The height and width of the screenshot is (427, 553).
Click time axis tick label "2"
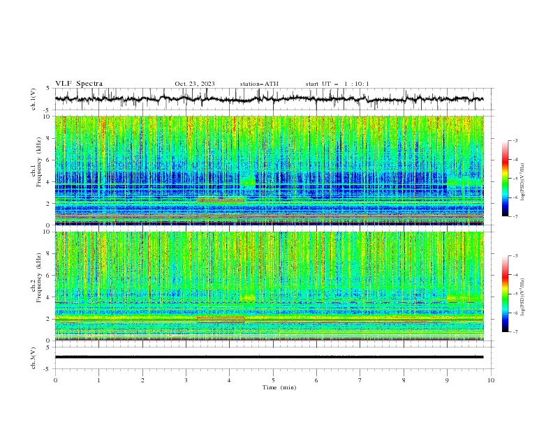142,380
